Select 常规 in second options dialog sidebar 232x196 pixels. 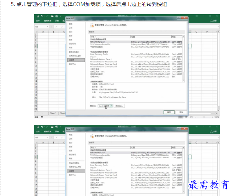pyautogui.click(x=71, y=135)
